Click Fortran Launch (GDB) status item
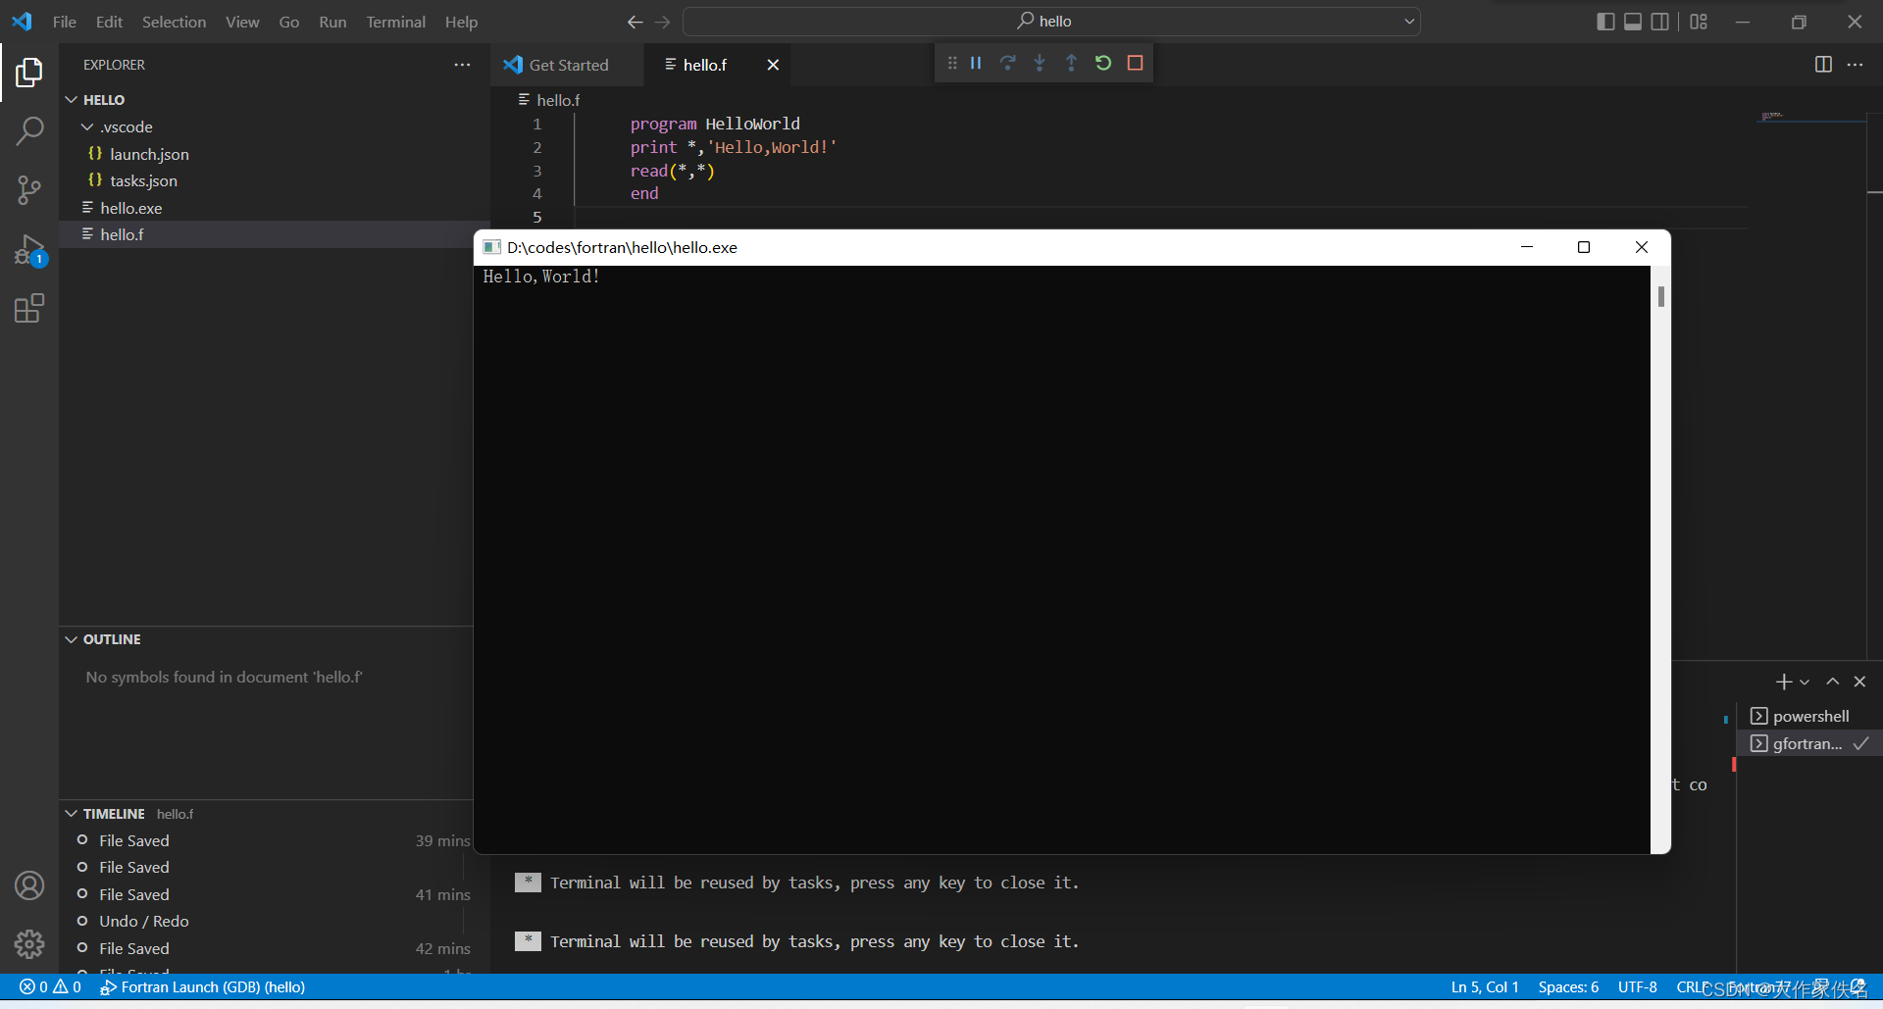Viewport: 1883px width, 1009px height. tap(203, 987)
